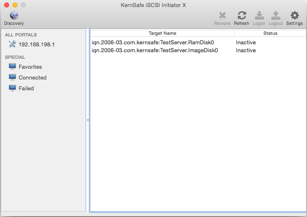This screenshot has height=217, width=307.
Task: Open Settings gear icon
Action: [295, 15]
